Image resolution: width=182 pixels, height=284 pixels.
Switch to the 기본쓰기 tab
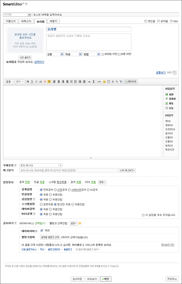[11, 21]
